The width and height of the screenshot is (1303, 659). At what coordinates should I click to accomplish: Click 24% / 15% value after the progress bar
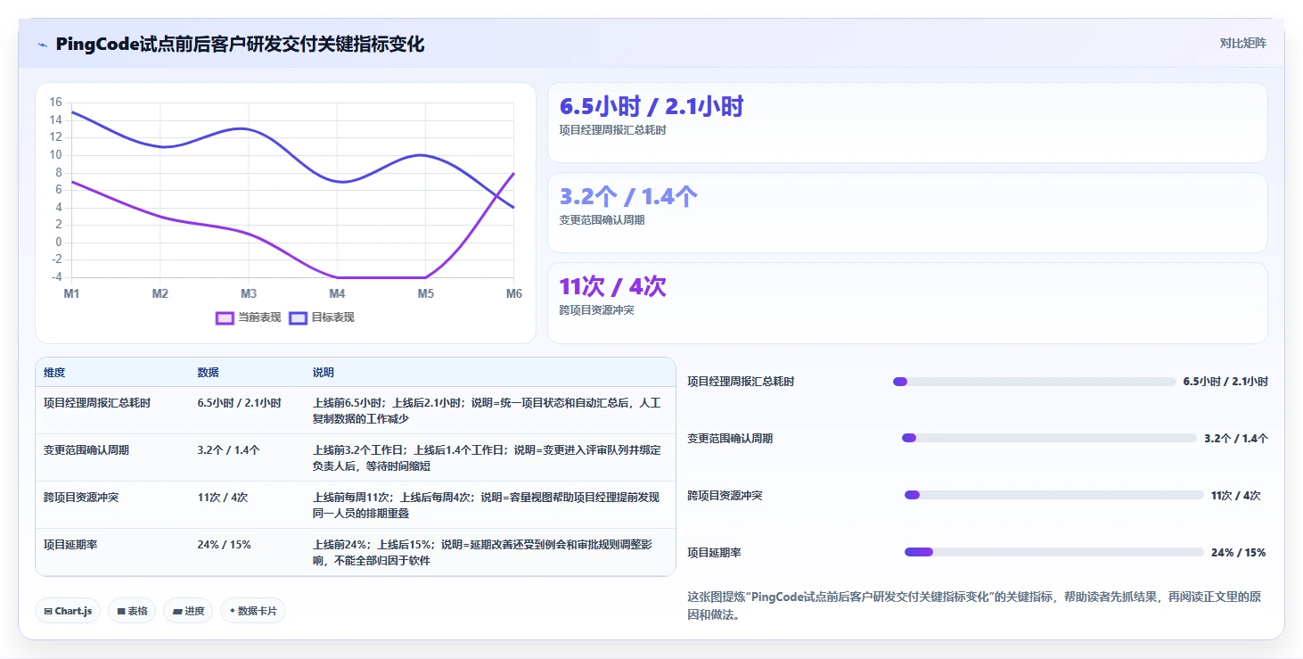pyautogui.click(x=1238, y=553)
